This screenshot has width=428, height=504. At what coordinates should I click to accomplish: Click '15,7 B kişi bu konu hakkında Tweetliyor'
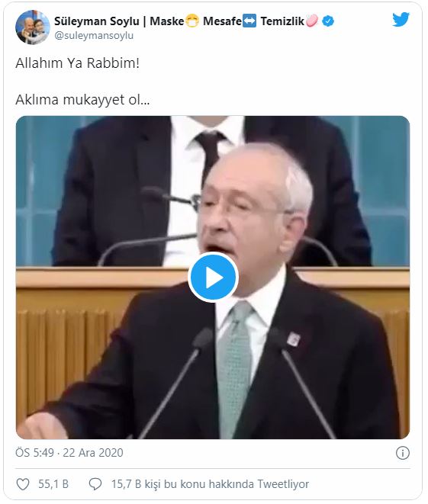pyautogui.click(x=210, y=484)
